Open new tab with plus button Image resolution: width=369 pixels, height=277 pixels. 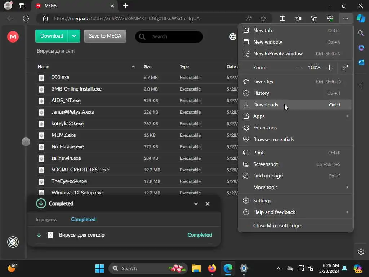[x=126, y=6]
